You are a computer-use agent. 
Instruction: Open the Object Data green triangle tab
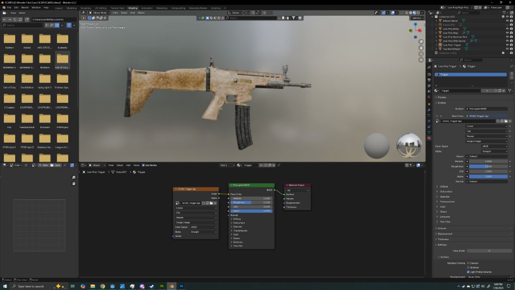(429, 132)
